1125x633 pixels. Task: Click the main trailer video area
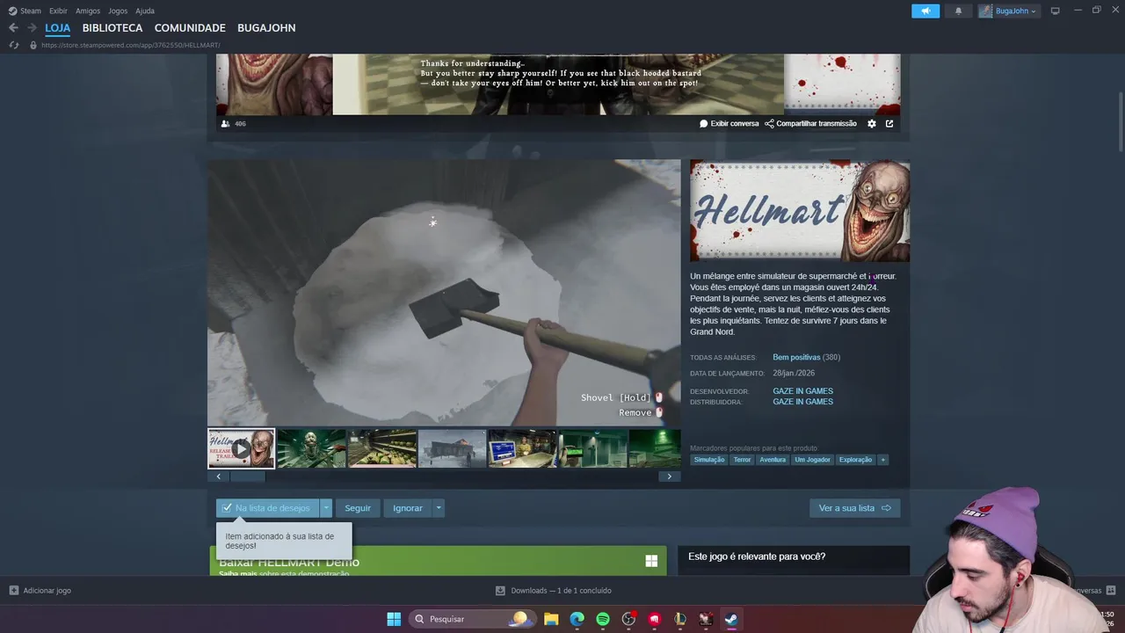(444, 293)
